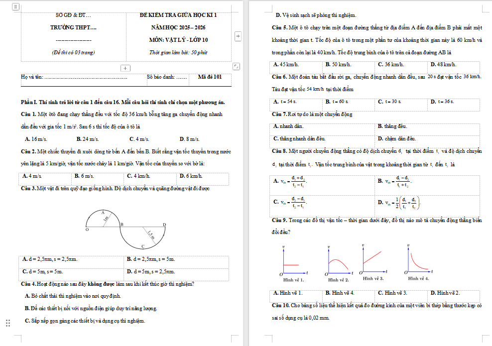Screen dimensions: 492x346
Task: Select the Hình vẽ 2 curve graph
Action: pyautogui.click(x=339, y=262)
